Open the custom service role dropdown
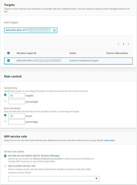The width and height of the screenshot is (137, 185). (x=54, y=179)
